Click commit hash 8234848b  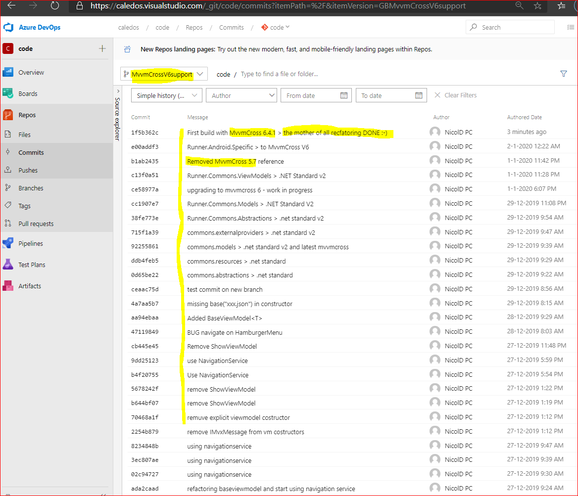click(145, 446)
